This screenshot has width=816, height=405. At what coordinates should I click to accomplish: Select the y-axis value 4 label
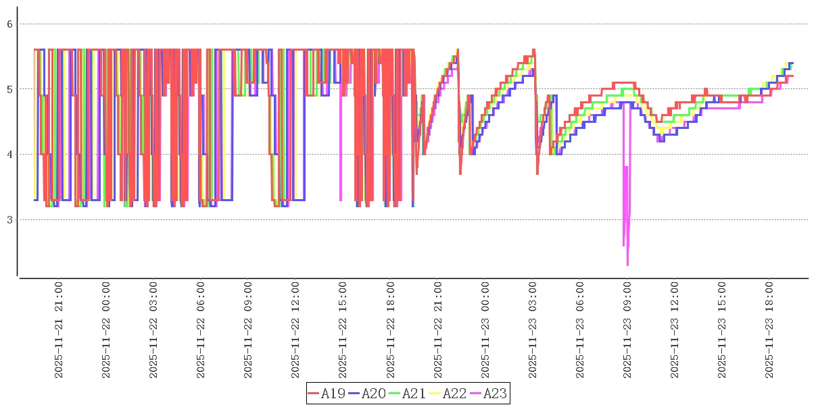(x=9, y=155)
